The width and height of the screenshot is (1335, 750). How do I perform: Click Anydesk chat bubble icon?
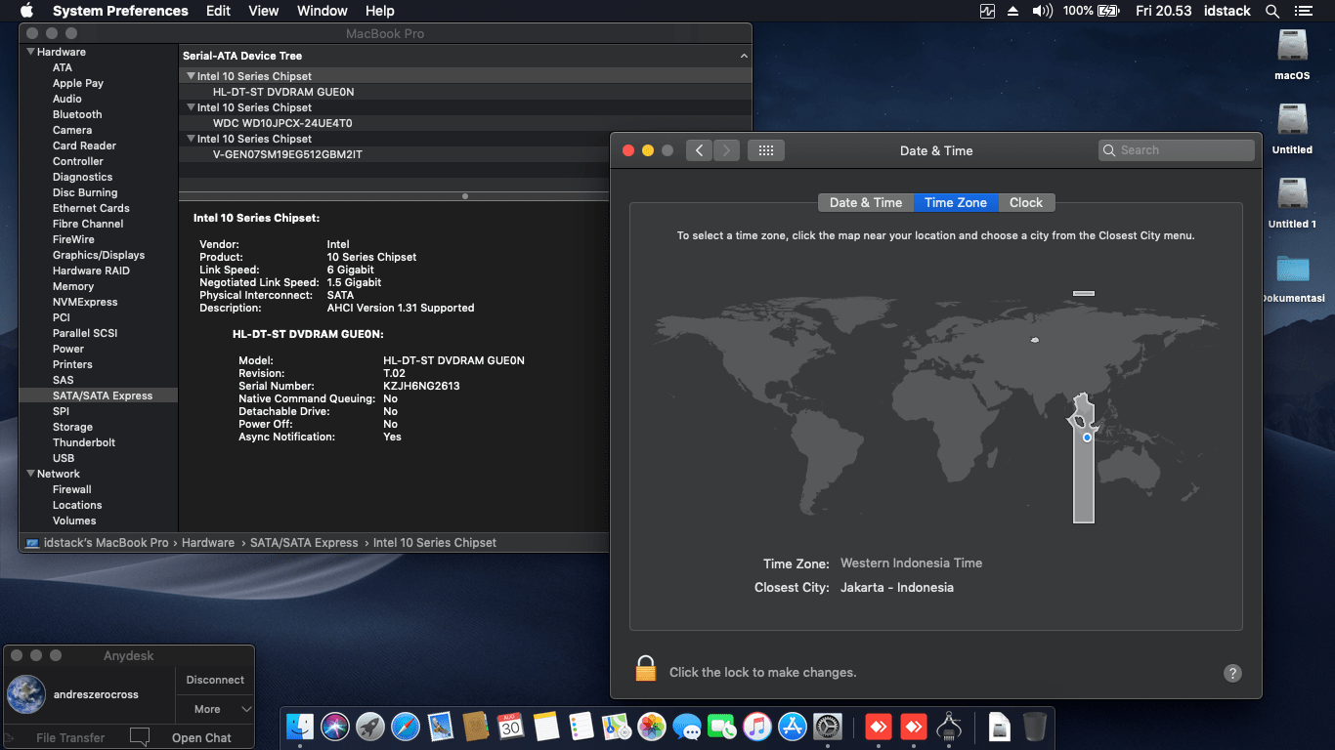coord(140,736)
